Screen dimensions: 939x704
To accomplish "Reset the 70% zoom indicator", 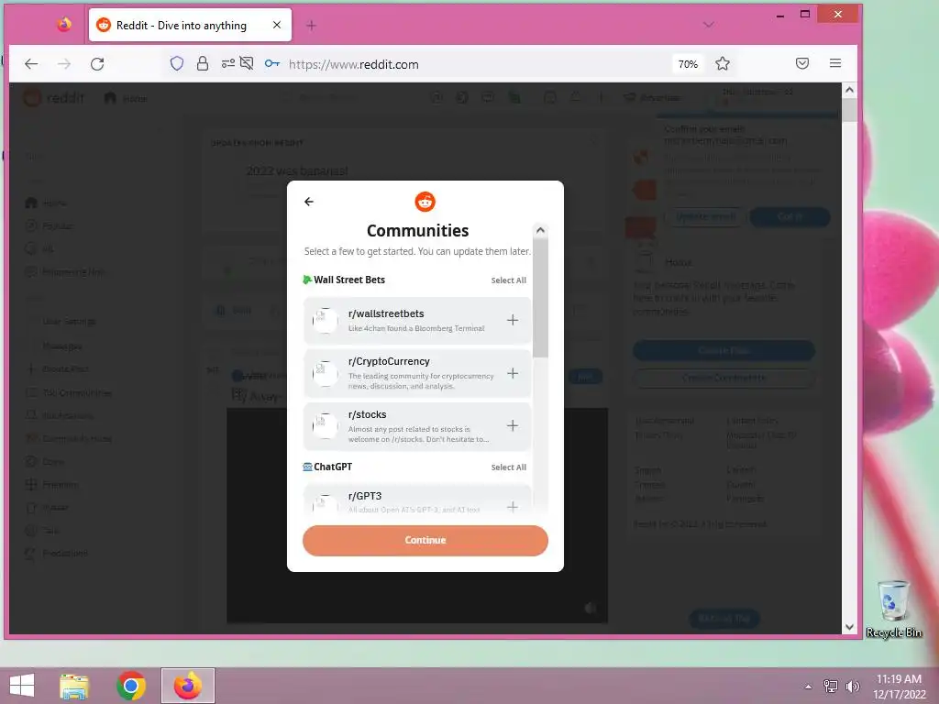I will (x=688, y=64).
